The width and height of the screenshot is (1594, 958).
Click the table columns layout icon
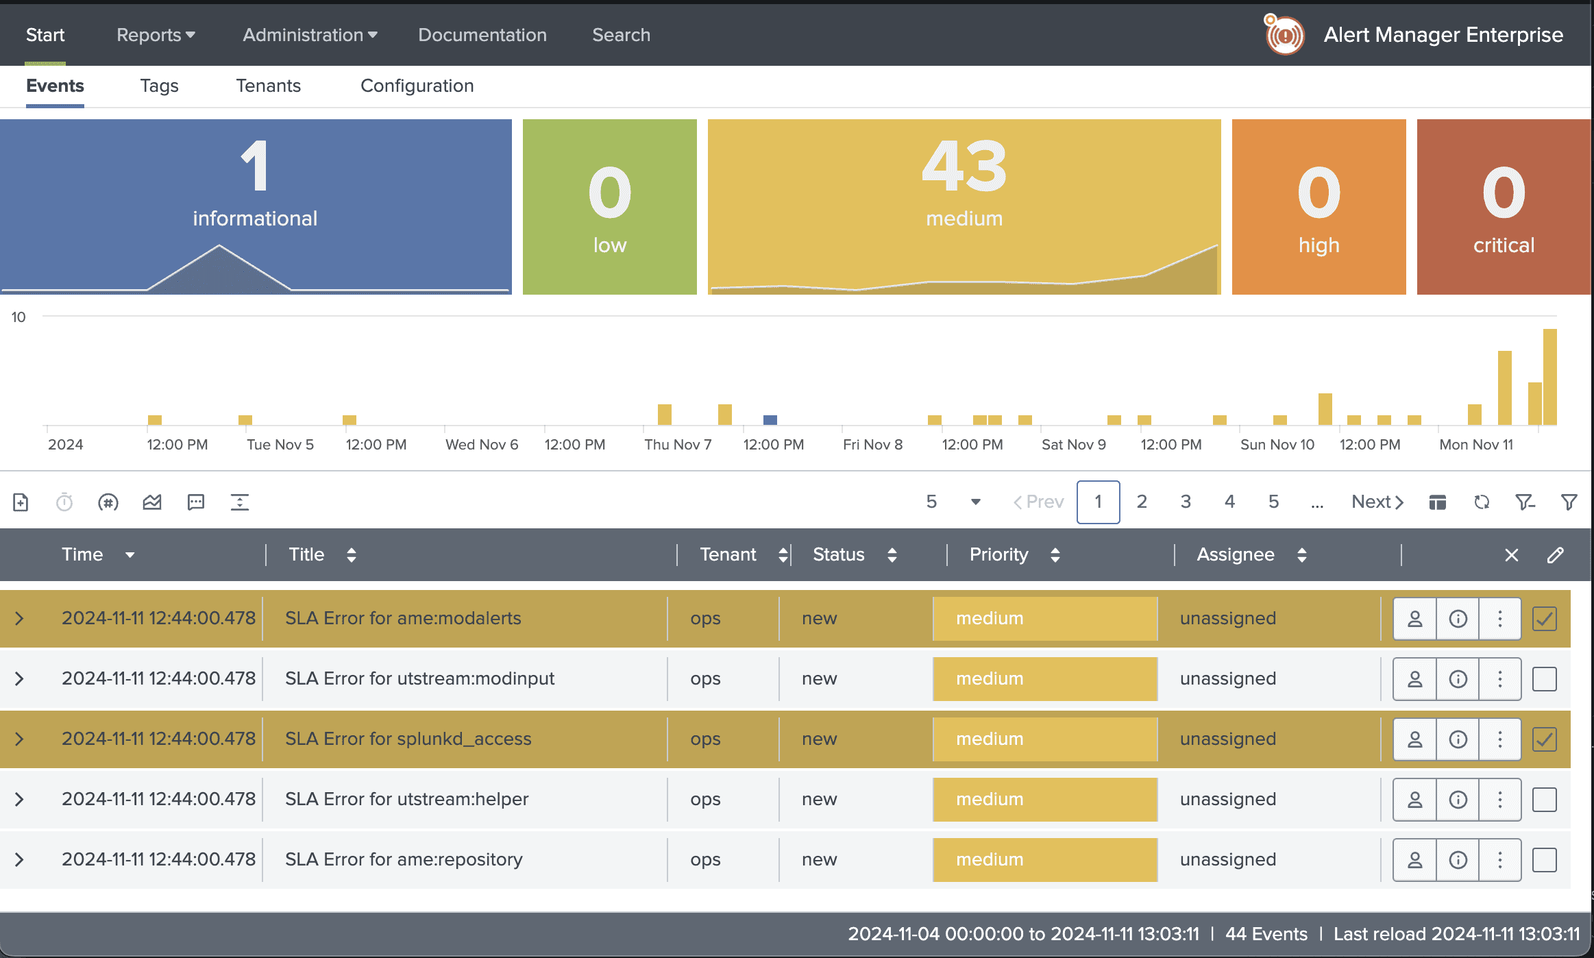(x=1438, y=502)
